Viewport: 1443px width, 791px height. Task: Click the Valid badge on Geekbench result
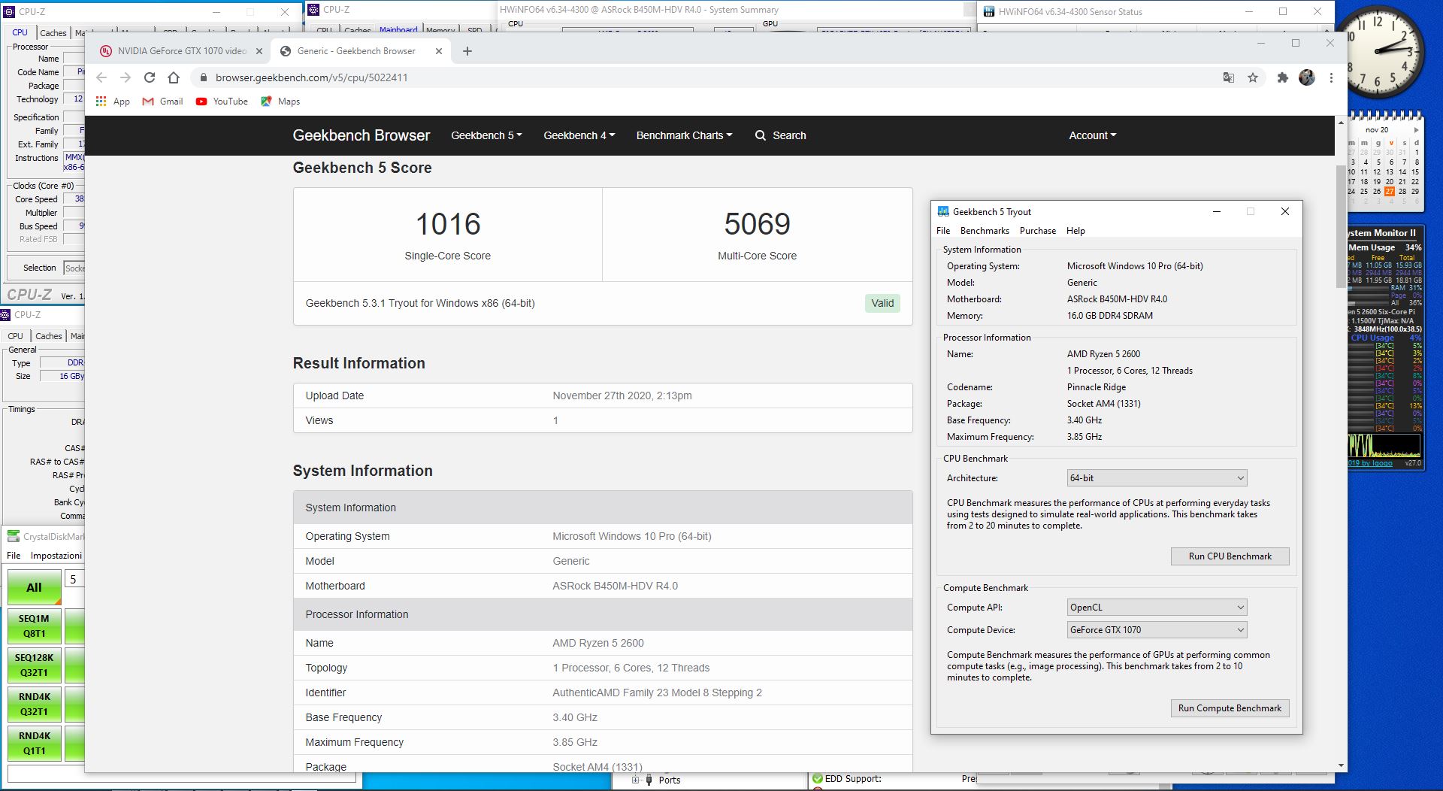(x=882, y=303)
